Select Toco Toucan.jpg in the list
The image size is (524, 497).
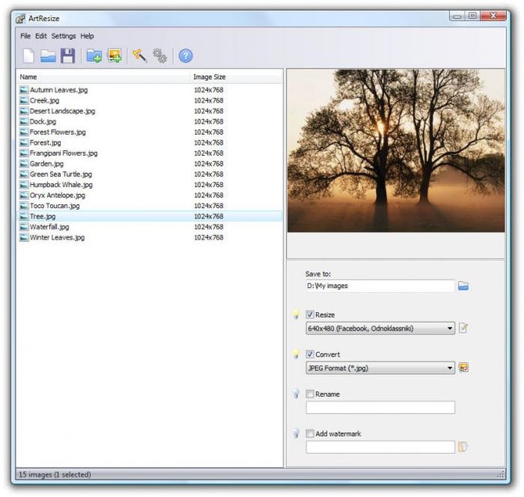pos(149,206)
